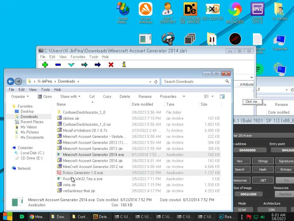Click the Hash button in Detect It Easy
294x221 pixels.
263,169
